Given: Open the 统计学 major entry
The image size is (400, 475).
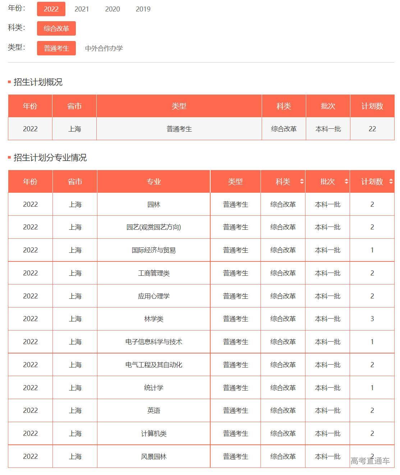Looking at the screenshot, I should (x=154, y=388).
